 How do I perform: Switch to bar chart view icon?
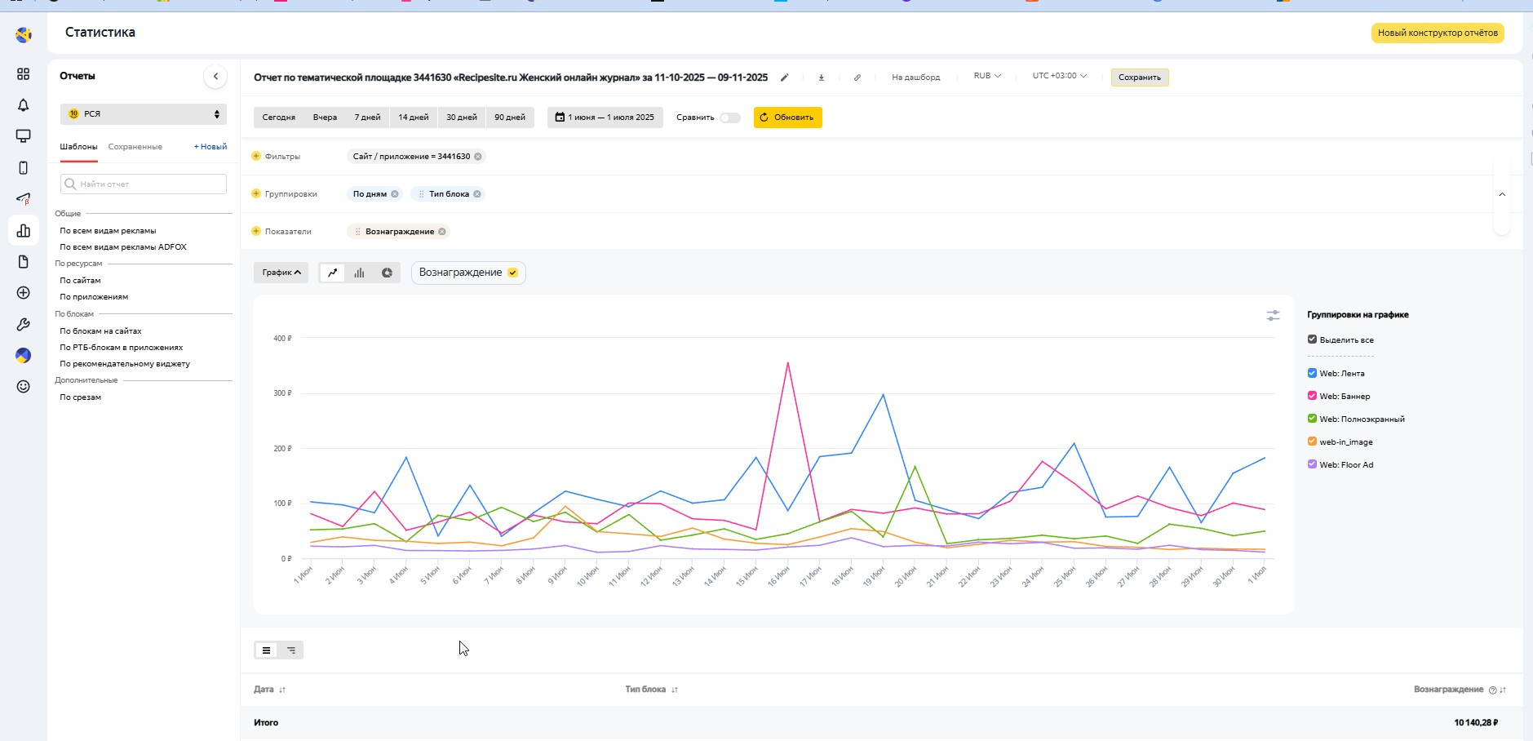[x=359, y=273]
